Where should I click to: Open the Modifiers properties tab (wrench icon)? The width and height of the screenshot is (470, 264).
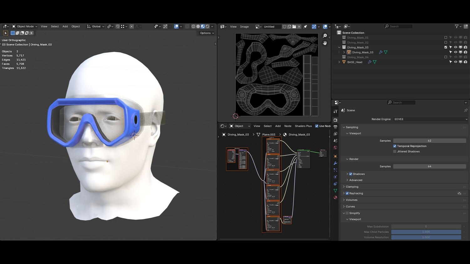click(x=335, y=163)
